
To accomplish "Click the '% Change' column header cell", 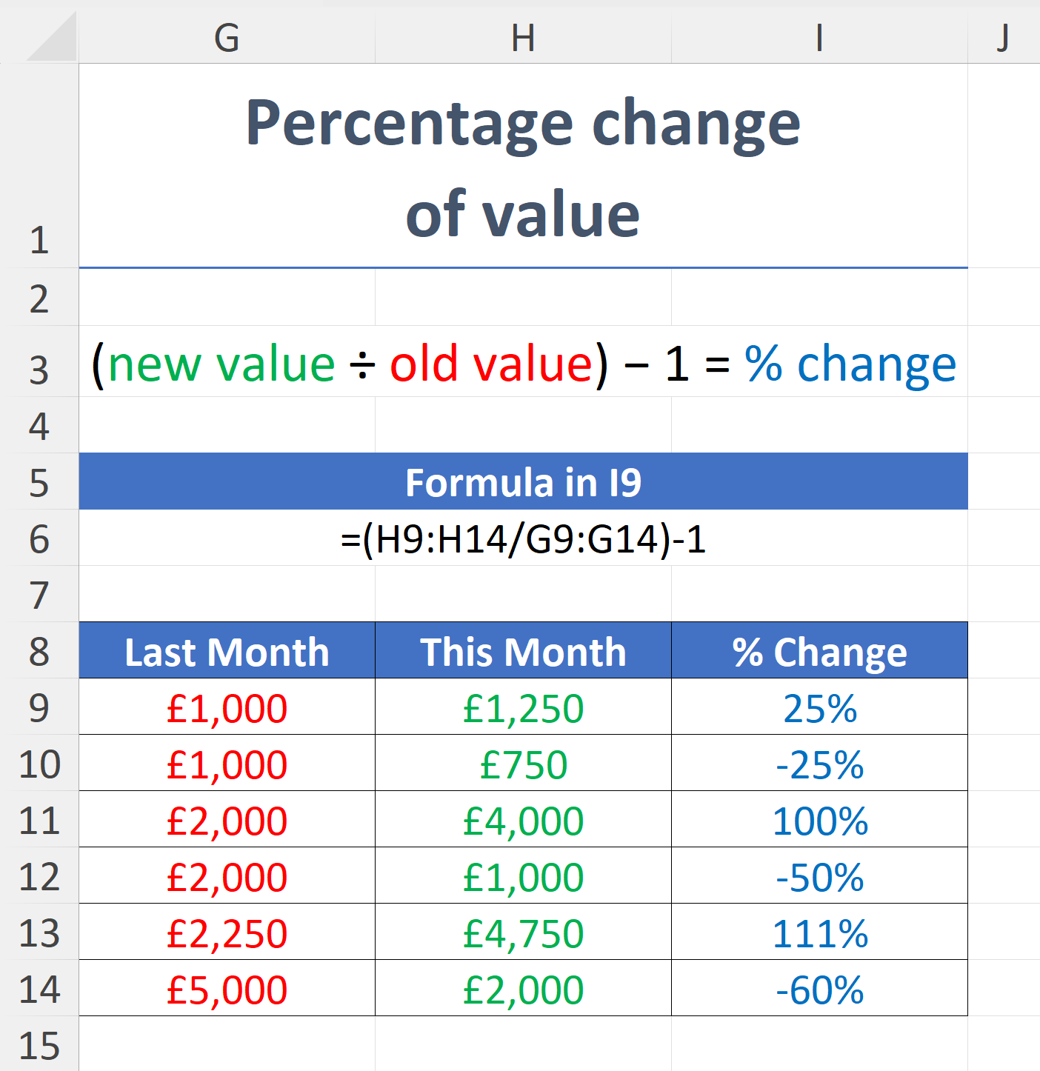I will tap(819, 651).
